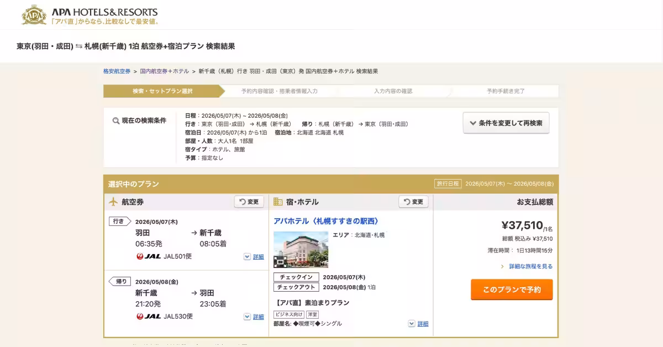Click the 帰り return tag icon
This screenshot has width=663, height=347.
(x=119, y=281)
